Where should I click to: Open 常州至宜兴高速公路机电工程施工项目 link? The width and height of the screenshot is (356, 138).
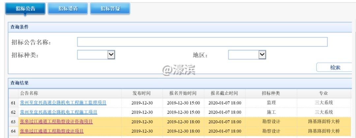coord(58,112)
